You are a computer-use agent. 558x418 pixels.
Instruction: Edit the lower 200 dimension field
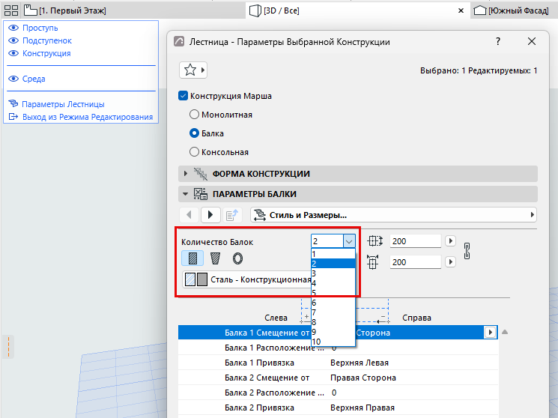[x=415, y=262]
